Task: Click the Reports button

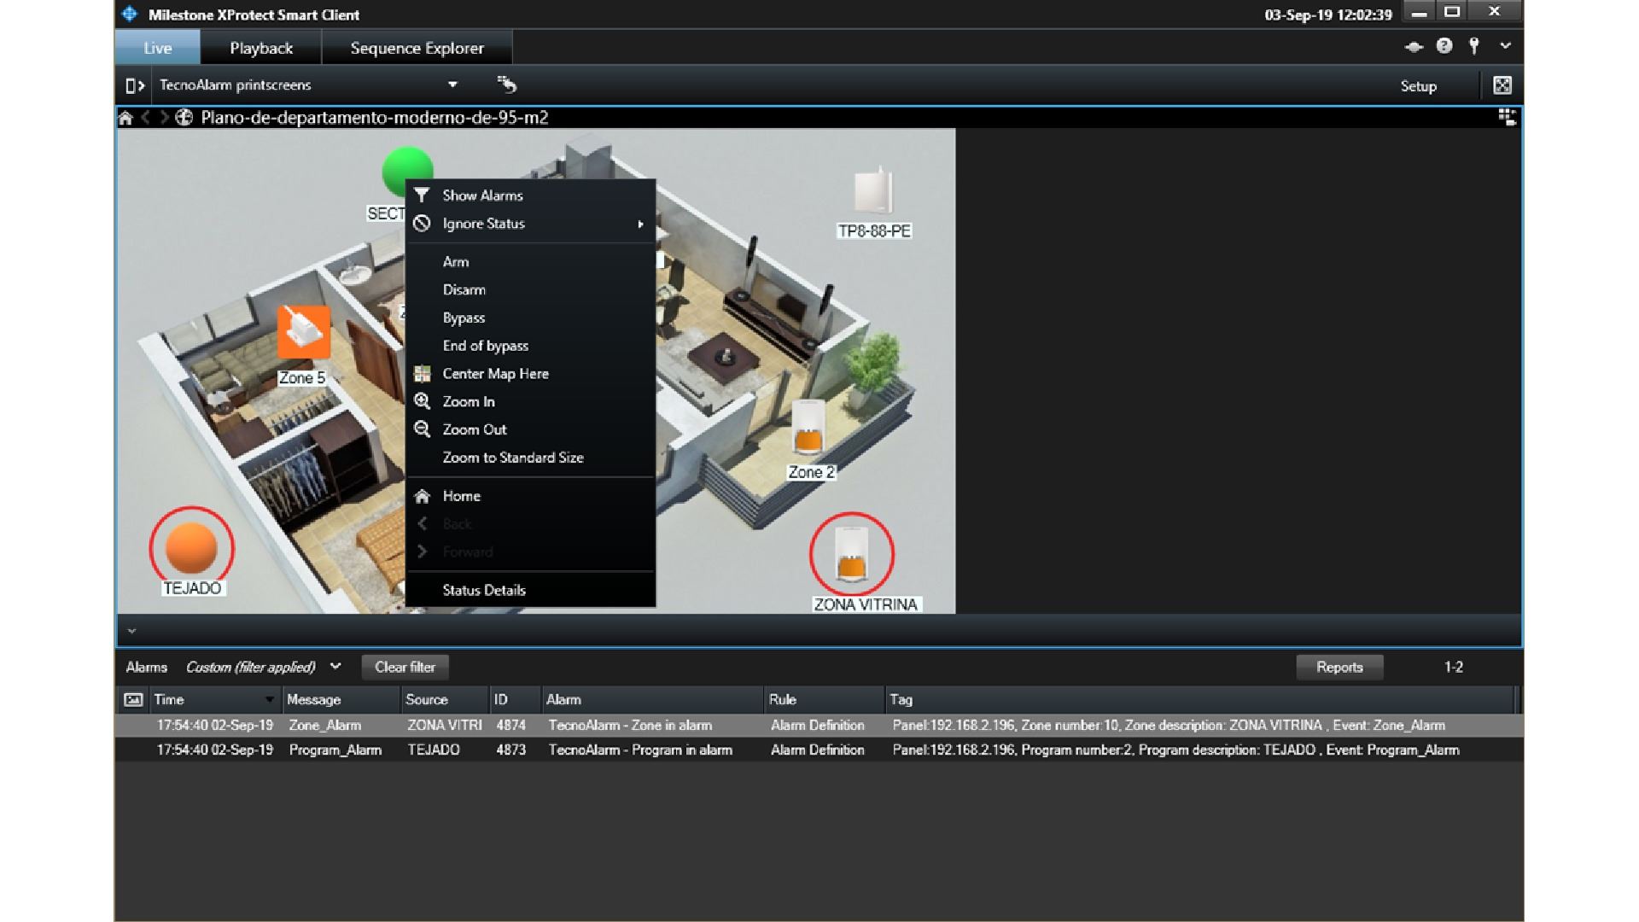Action: click(x=1339, y=667)
